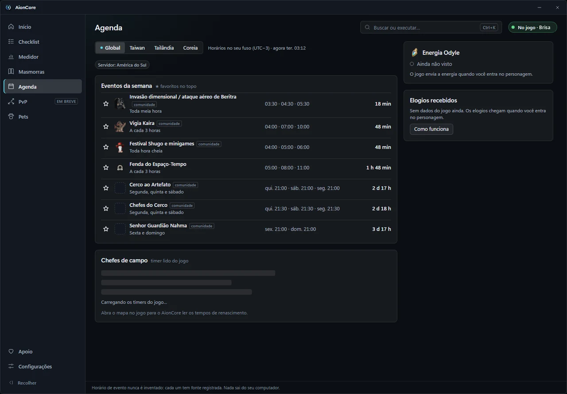Viewport: 567px width, 394px height.
Task: Click the AionCore logo in title bar
Action: (8, 8)
